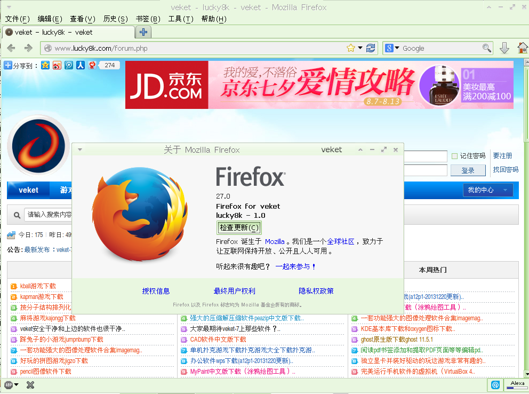Open the 隐私权政策 link

(x=316, y=291)
